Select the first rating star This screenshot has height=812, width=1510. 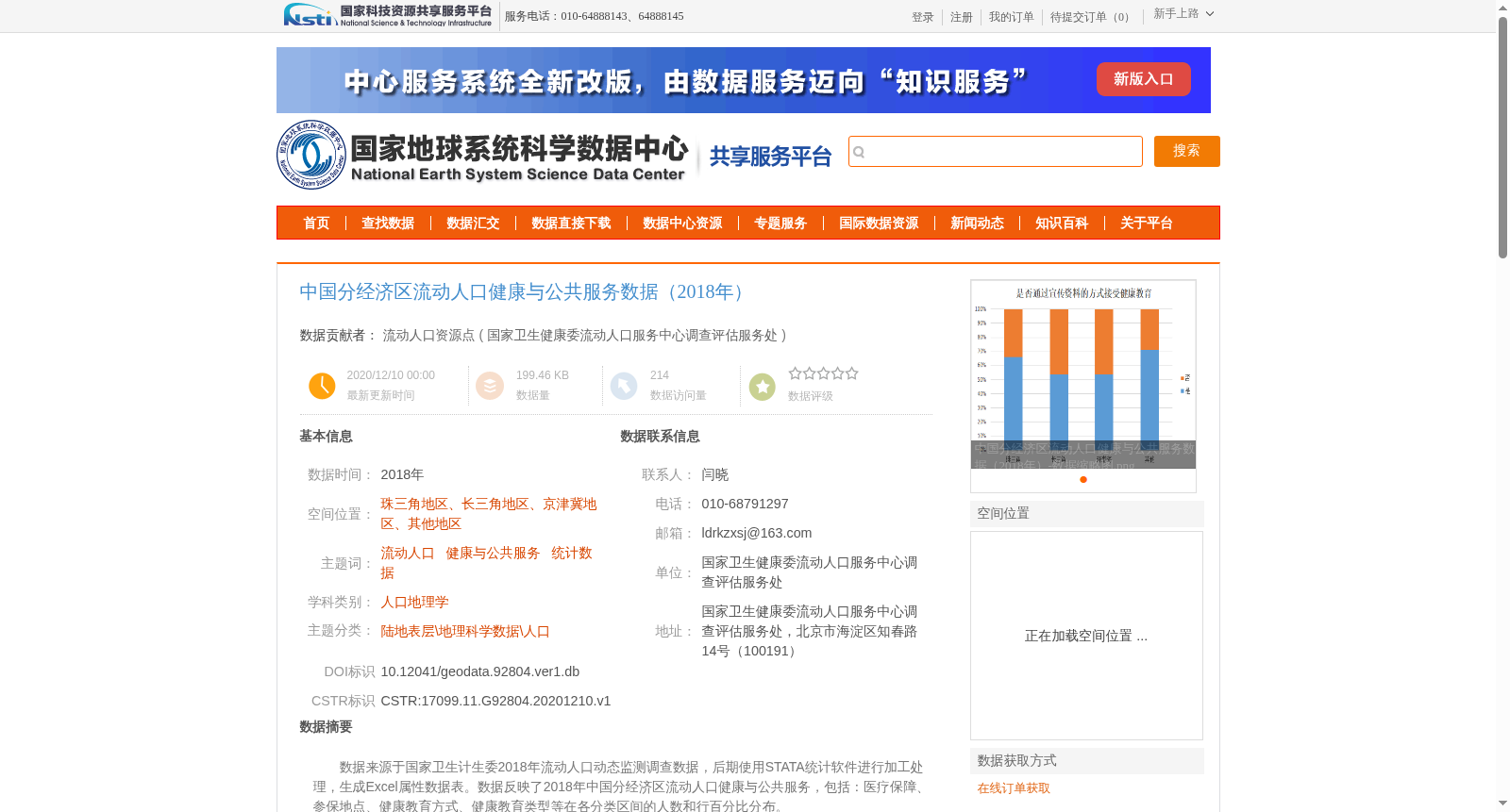pyautogui.click(x=795, y=373)
